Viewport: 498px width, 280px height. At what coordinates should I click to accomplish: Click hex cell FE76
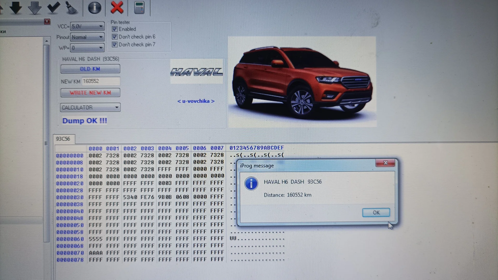click(147, 197)
